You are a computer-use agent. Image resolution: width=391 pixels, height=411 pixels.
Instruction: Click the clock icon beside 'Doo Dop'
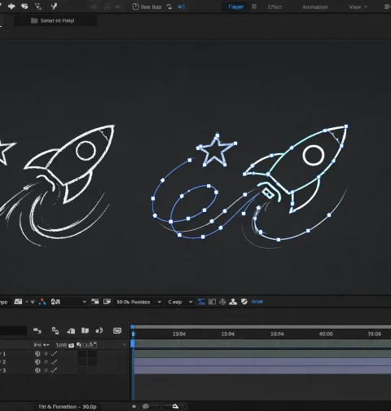(135, 7)
